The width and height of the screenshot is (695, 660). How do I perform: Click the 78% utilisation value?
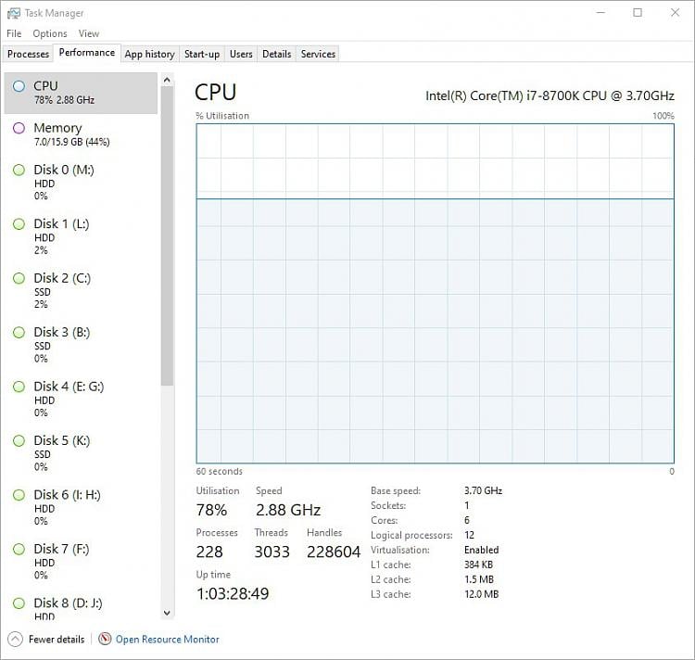pos(211,510)
